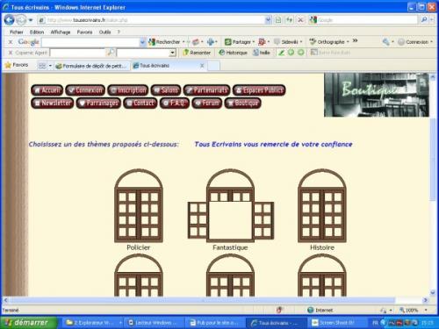Open the Fantastique open-window theme

pos(231,205)
